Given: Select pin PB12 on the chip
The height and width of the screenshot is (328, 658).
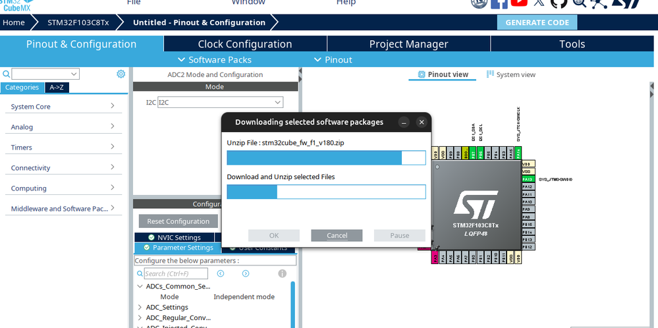Looking at the screenshot, I should (528, 247).
